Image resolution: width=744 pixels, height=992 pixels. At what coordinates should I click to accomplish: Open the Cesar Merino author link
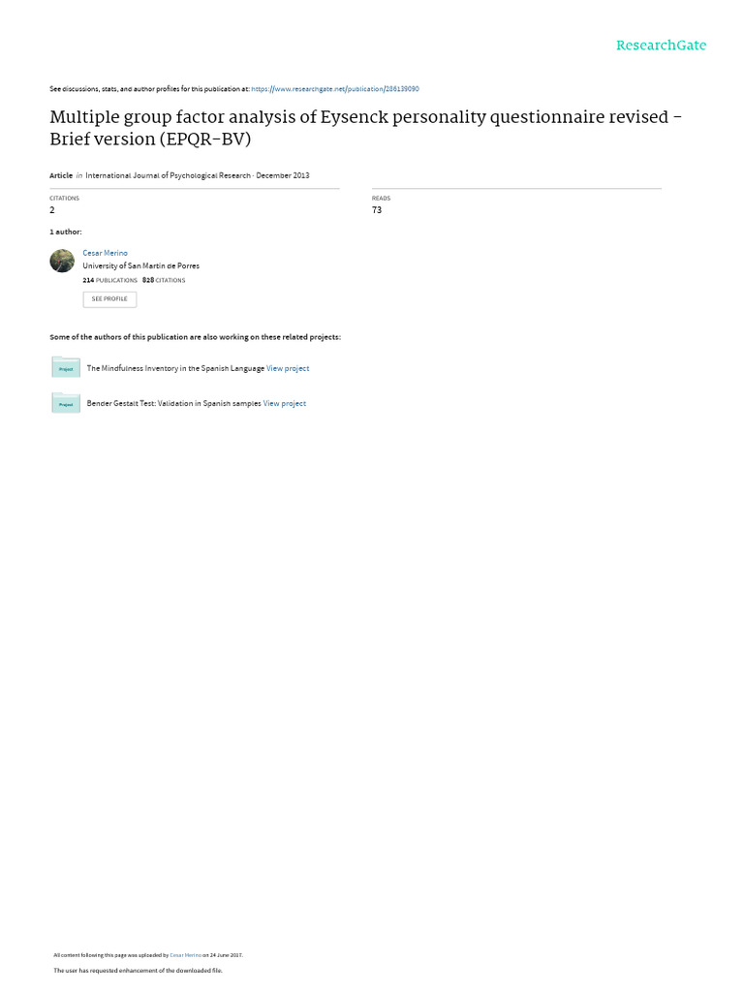[x=105, y=253]
